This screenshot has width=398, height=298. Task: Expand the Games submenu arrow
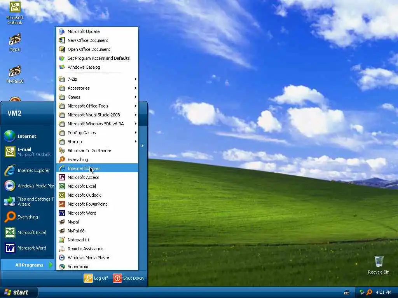click(136, 97)
